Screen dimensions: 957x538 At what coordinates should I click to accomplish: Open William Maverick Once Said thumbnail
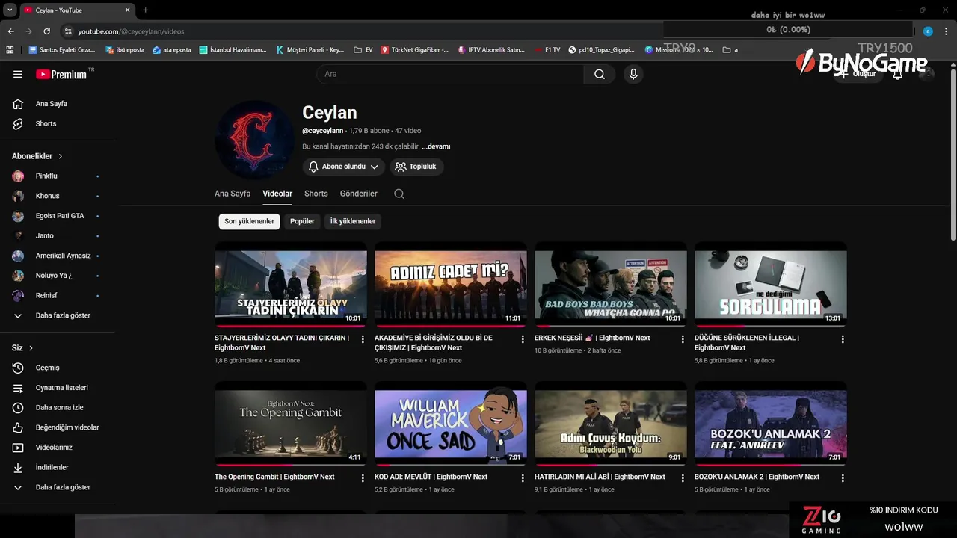pyautogui.click(x=451, y=424)
